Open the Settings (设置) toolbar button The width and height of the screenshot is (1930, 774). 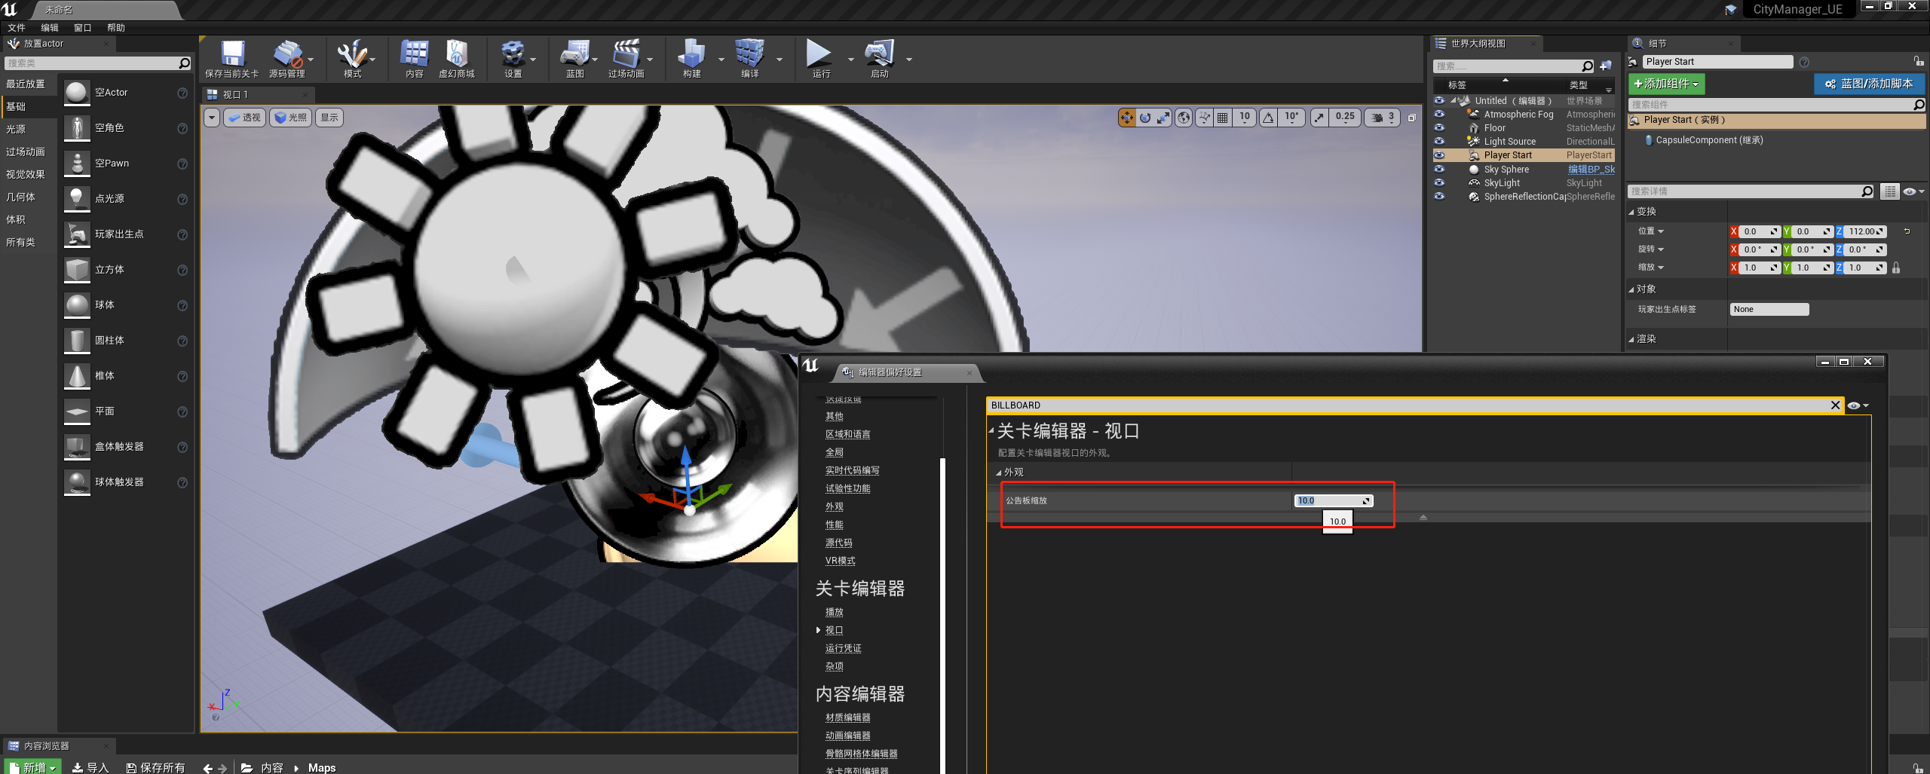point(513,60)
